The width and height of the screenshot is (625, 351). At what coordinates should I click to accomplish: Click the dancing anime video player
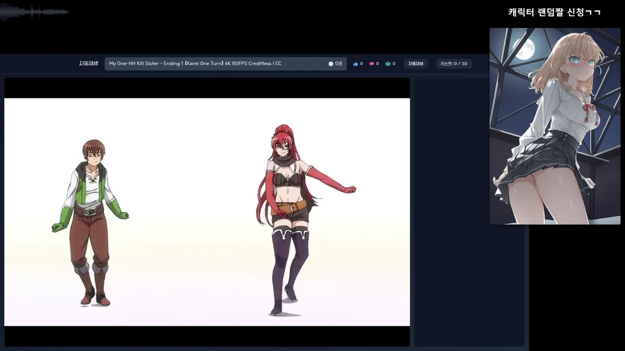coord(207,212)
